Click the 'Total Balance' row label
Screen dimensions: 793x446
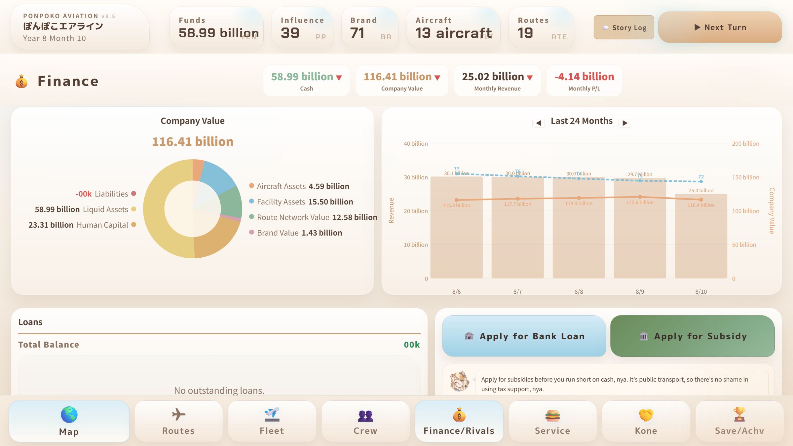click(x=49, y=345)
